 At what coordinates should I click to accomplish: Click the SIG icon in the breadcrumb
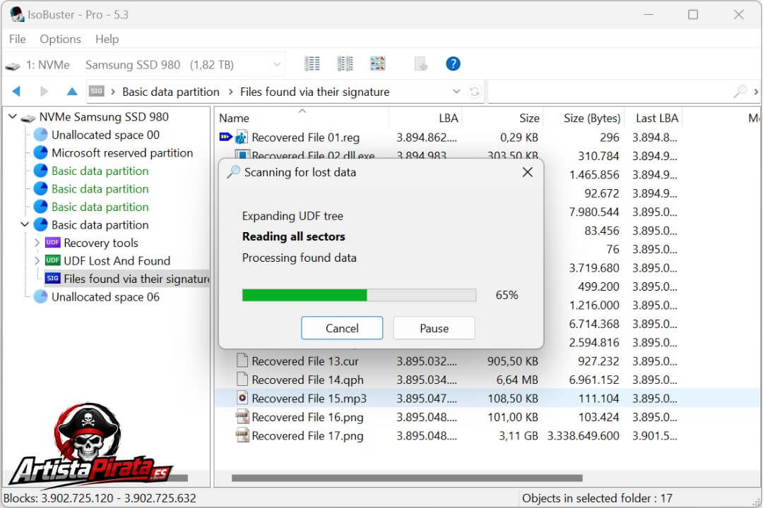(96, 91)
